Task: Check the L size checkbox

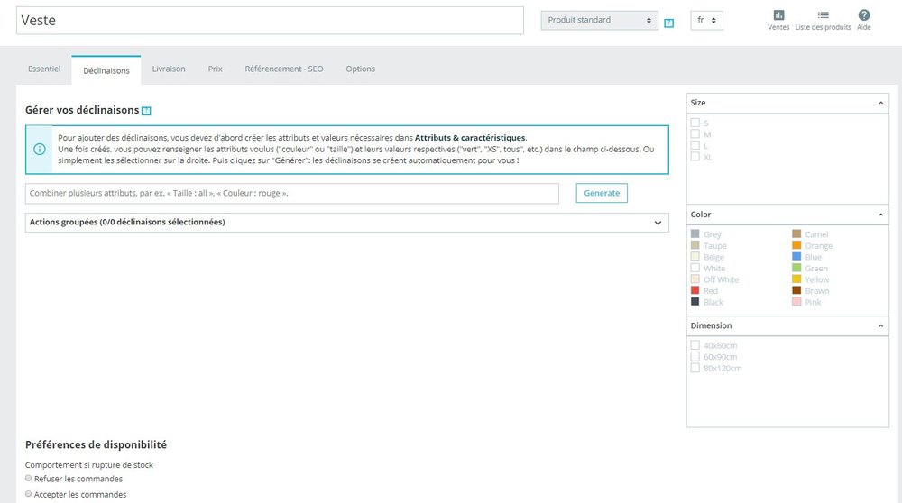Action: (695, 145)
